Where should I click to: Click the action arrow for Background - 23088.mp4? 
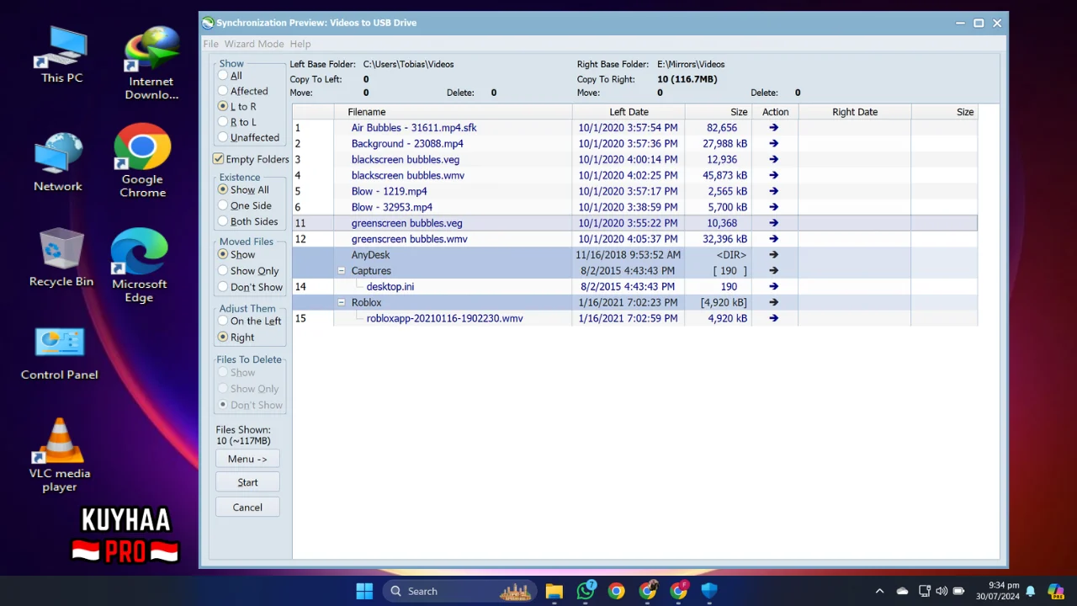(x=773, y=144)
